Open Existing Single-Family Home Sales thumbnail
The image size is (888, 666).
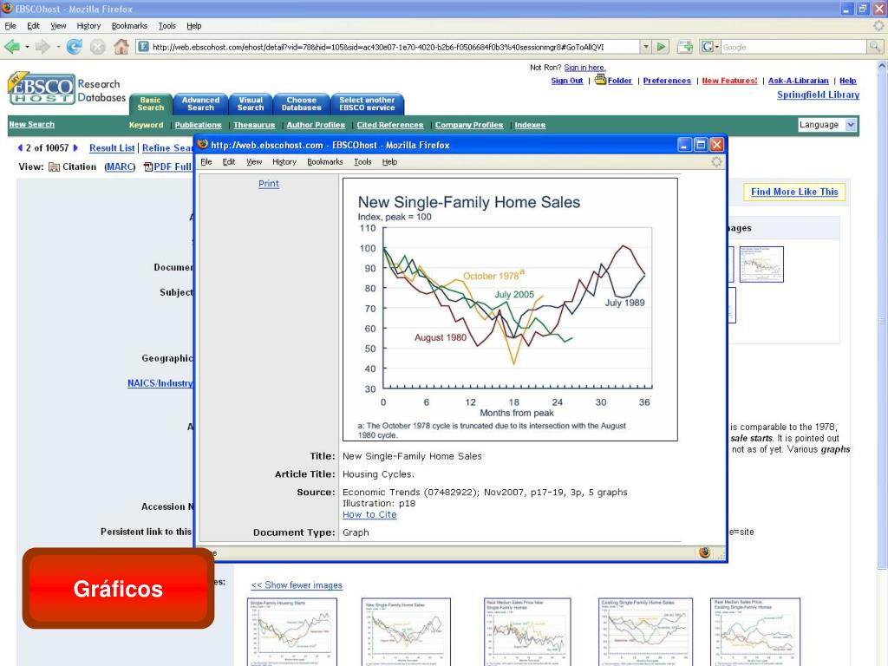click(x=645, y=632)
